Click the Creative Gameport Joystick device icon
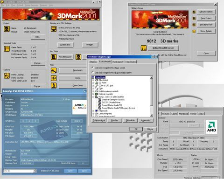Viewport: 224px width, 179px height. (100, 100)
